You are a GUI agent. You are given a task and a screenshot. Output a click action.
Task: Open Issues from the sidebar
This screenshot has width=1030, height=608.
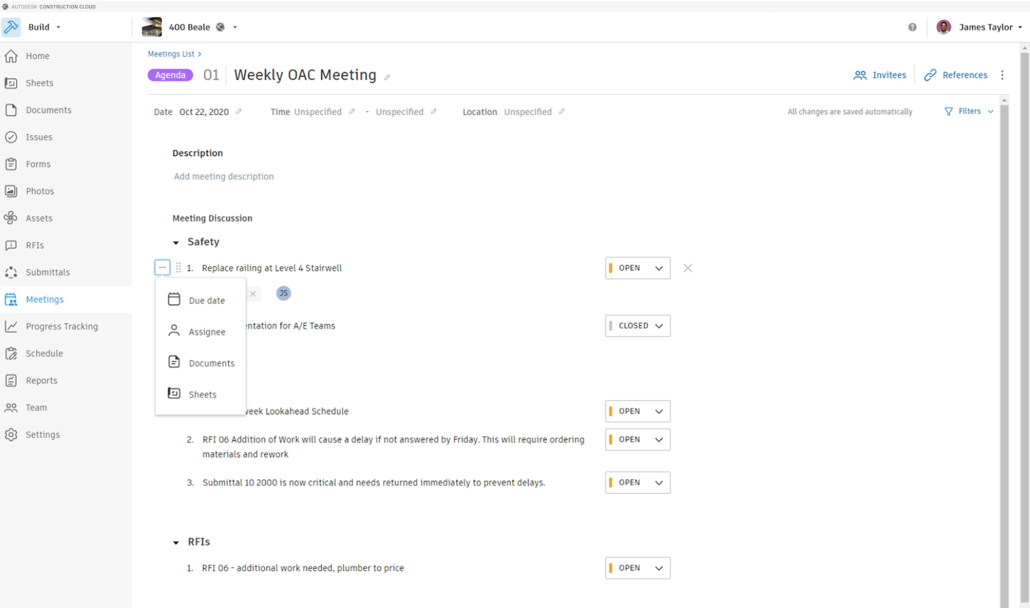tap(39, 137)
